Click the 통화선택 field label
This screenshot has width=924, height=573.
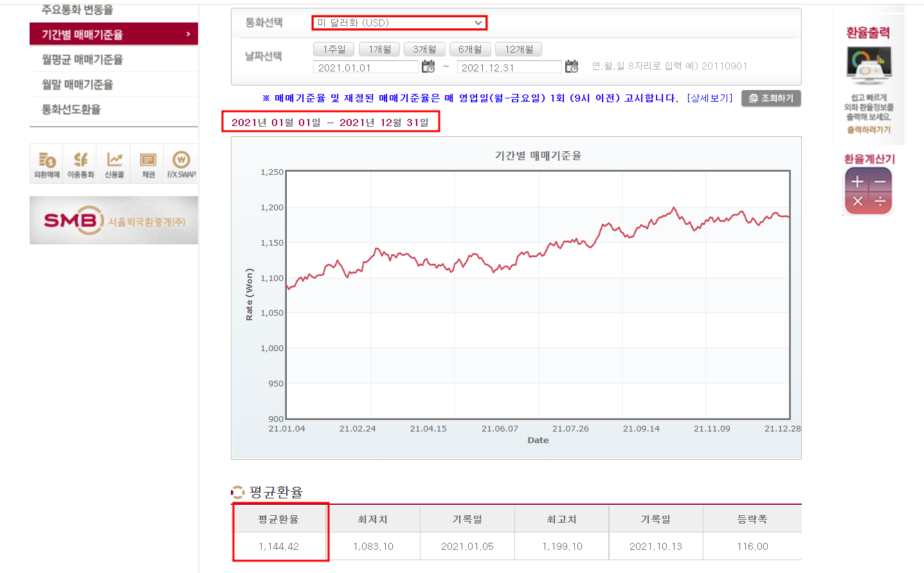coord(264,23)
